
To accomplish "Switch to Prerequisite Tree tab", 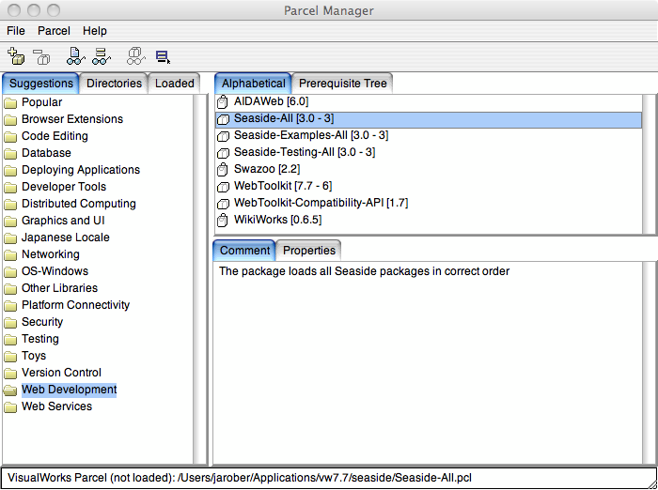I will point(343,84).
